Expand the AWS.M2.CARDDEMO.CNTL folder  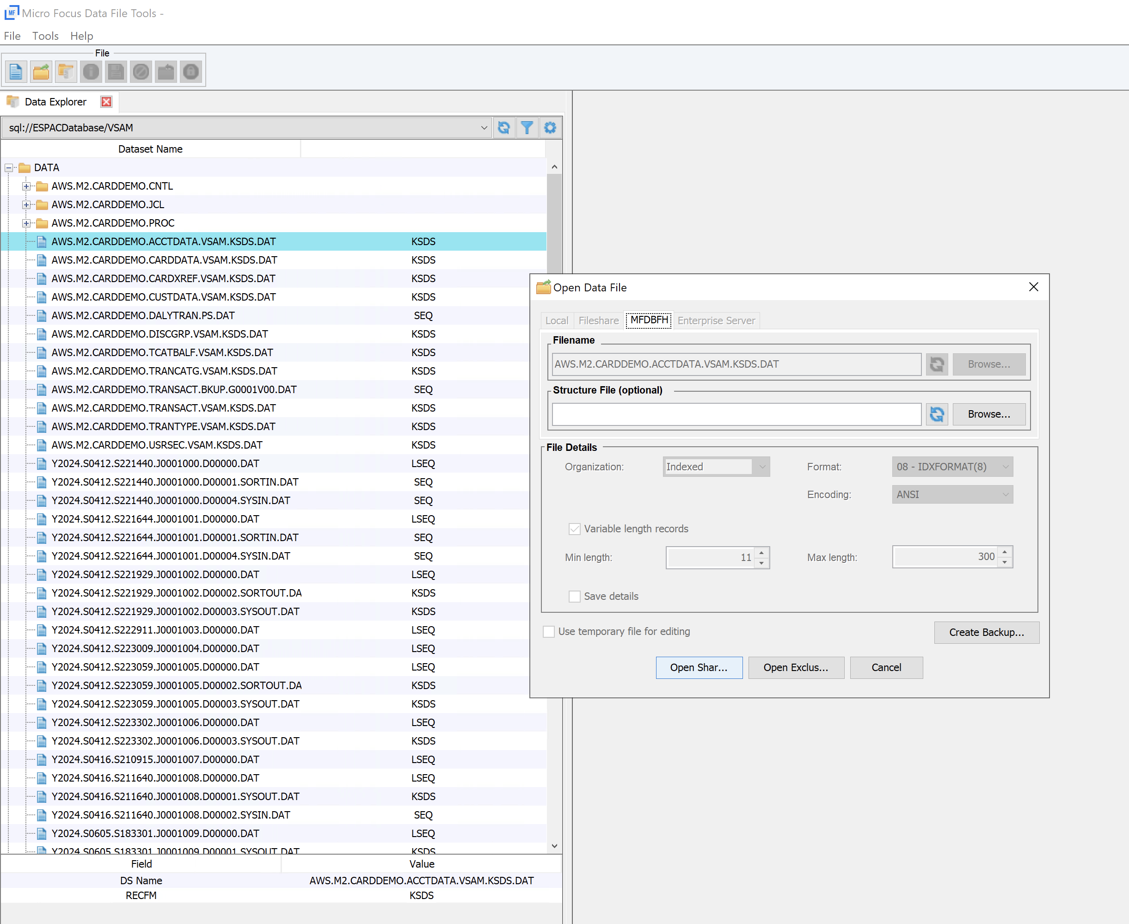[x=26, y=186]
